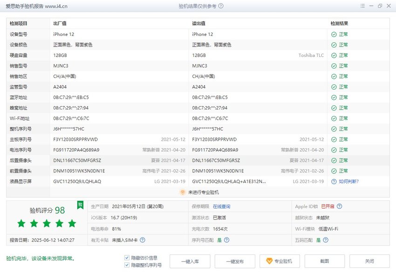Click the 正常 check icon for Wi-Fi地址
Viewport: 396px width, 274px height.
[334, 118]
